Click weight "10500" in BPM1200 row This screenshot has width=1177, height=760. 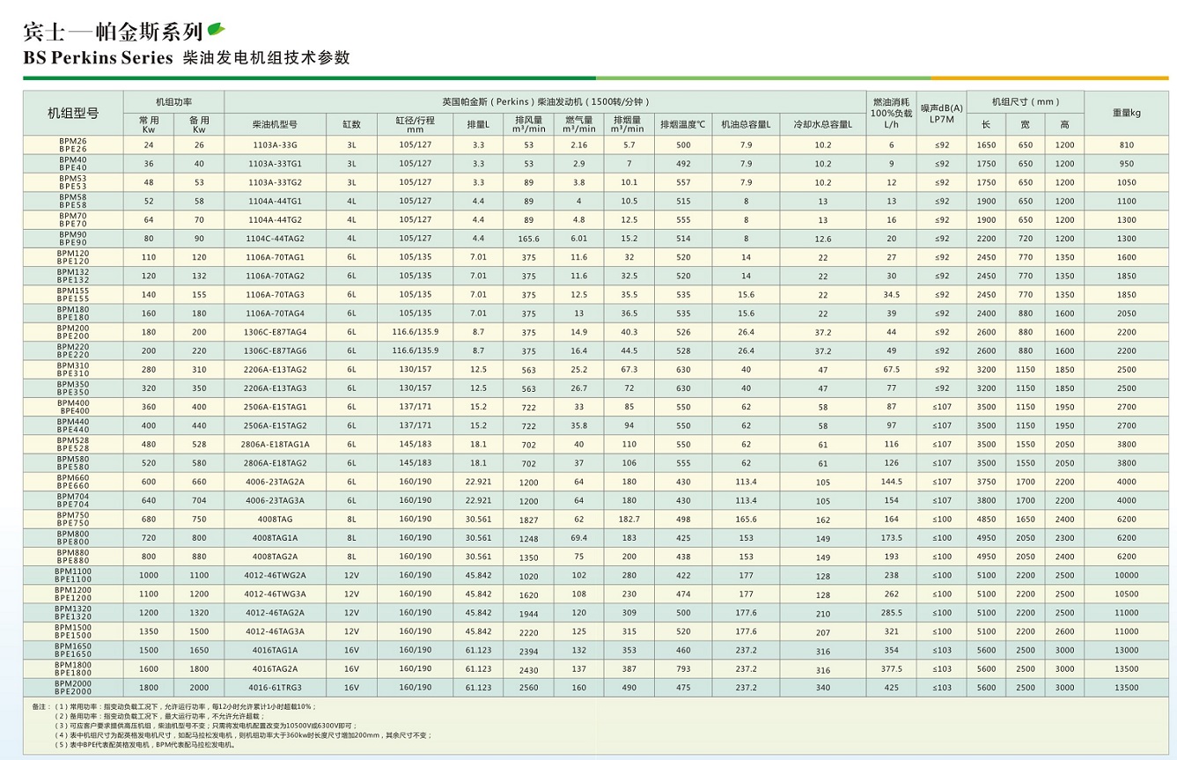1126,594
